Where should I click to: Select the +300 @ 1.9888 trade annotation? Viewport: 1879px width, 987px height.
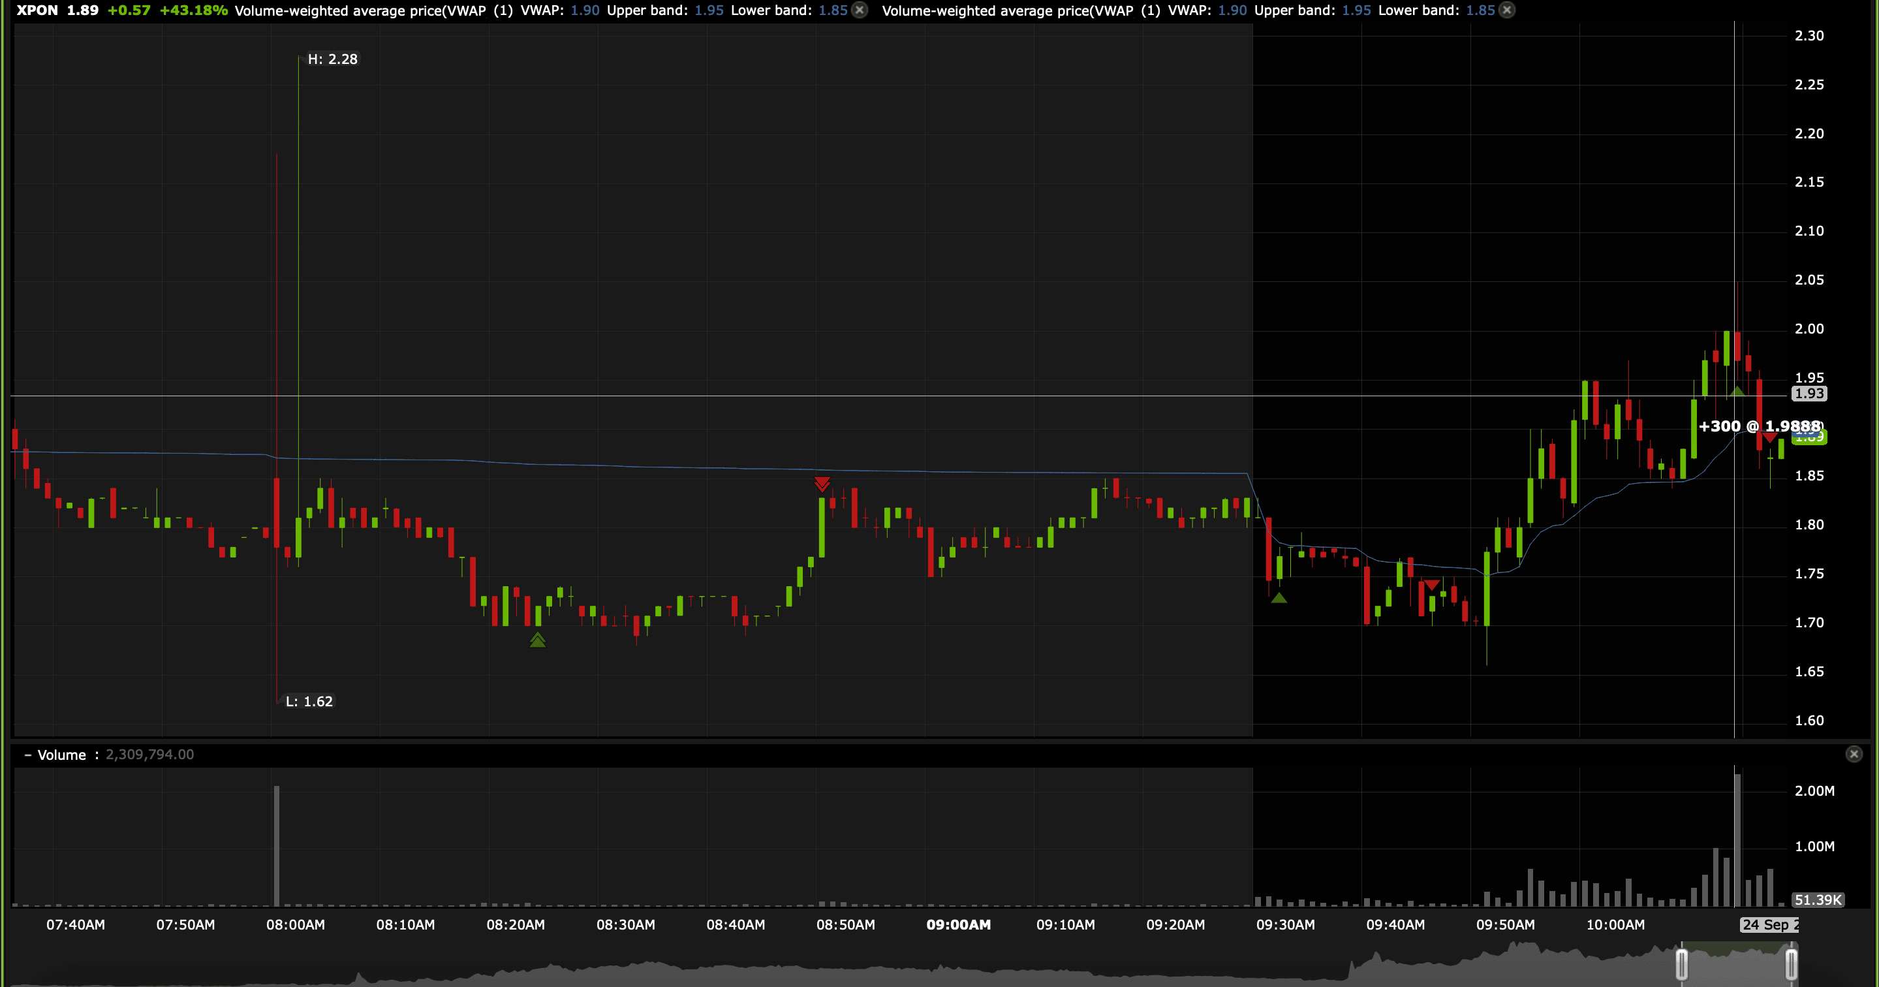[x=1758, y=426]
